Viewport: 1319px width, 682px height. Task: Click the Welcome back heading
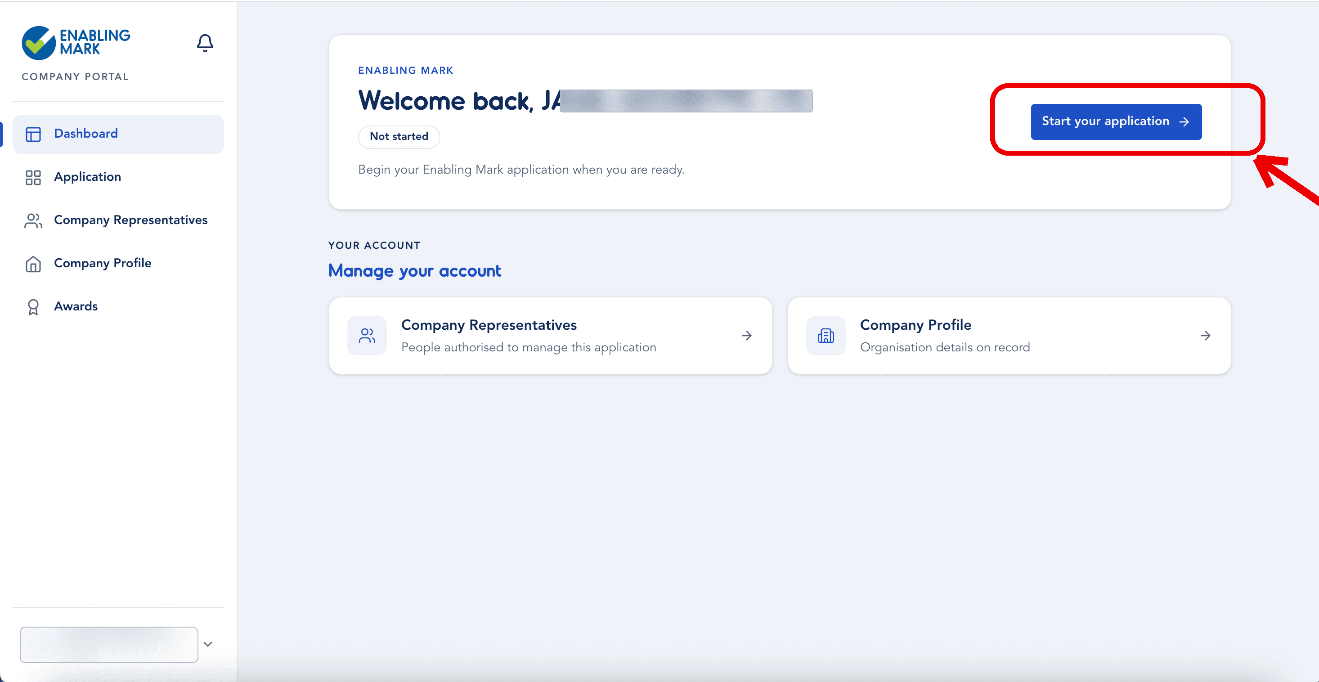coord(585,100)
